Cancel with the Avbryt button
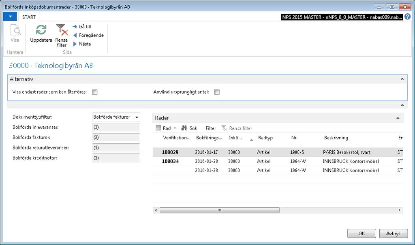Screen dimensions: 415x245 coord(393,234)
